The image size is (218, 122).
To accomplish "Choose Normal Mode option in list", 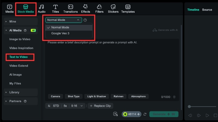I will 69,27.
